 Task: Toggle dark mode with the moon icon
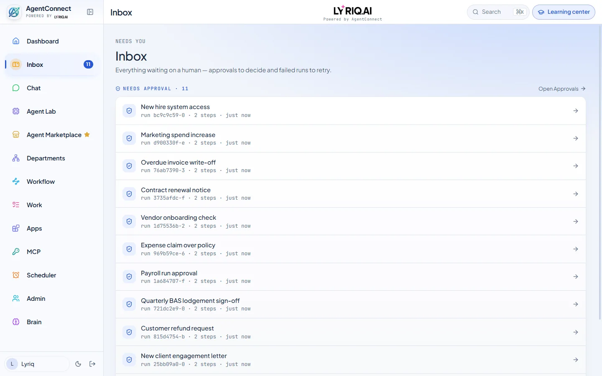pyautogui.click(x=78, y=364)
